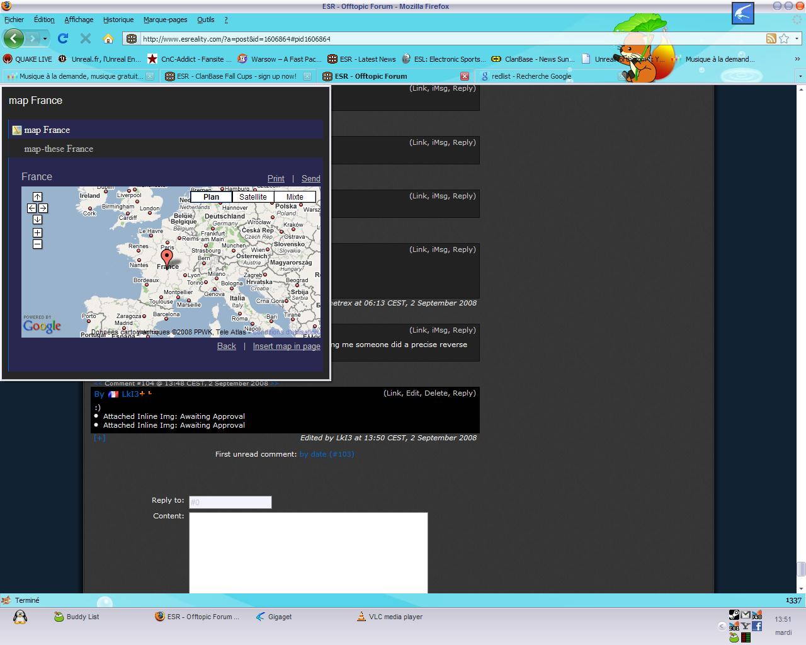Screen dimensions: 806x645
Task: Click the RSS feed icon in address bar
Action: pos(771,38)
